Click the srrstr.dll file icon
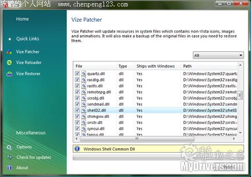251x177 pixels. [x=84, y=122]
